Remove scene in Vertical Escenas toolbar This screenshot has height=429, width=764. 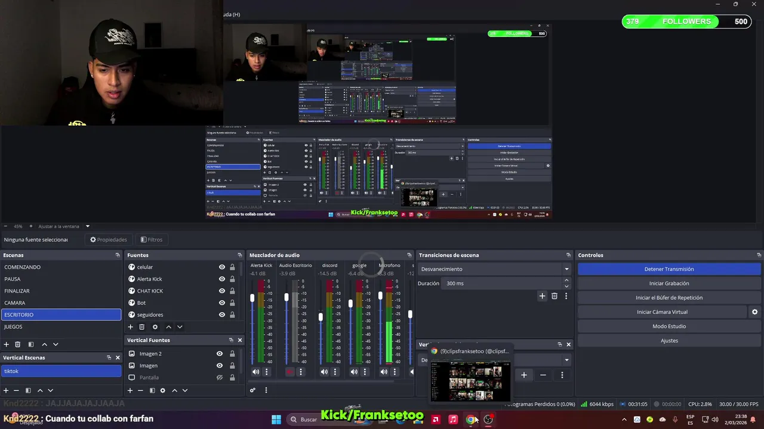[x=16, y=391]
